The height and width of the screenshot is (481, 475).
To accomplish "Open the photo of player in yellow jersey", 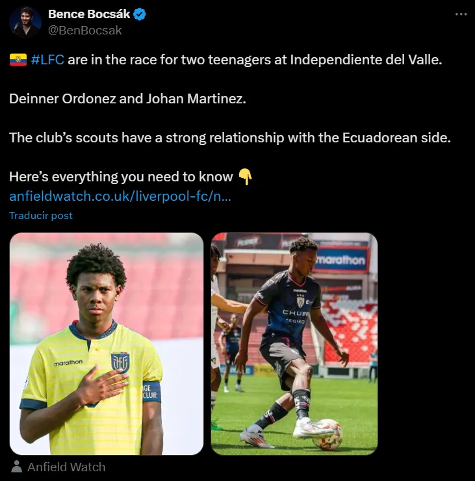I will [x=107, y=344].
